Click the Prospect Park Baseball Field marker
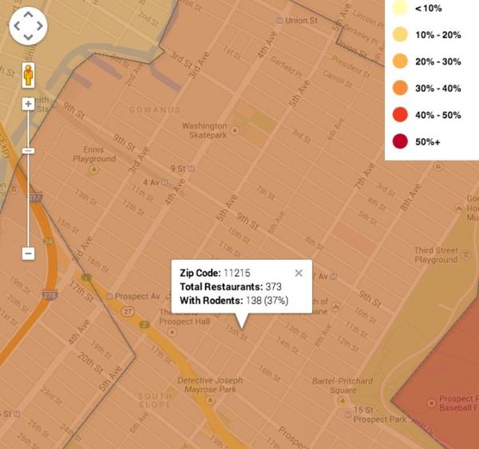Viewport: 479px width, 449px height. click(431, 404)
